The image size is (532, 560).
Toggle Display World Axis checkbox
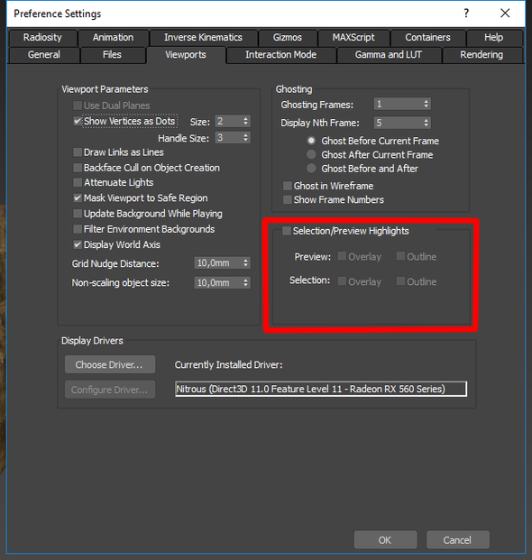(78, 244)
